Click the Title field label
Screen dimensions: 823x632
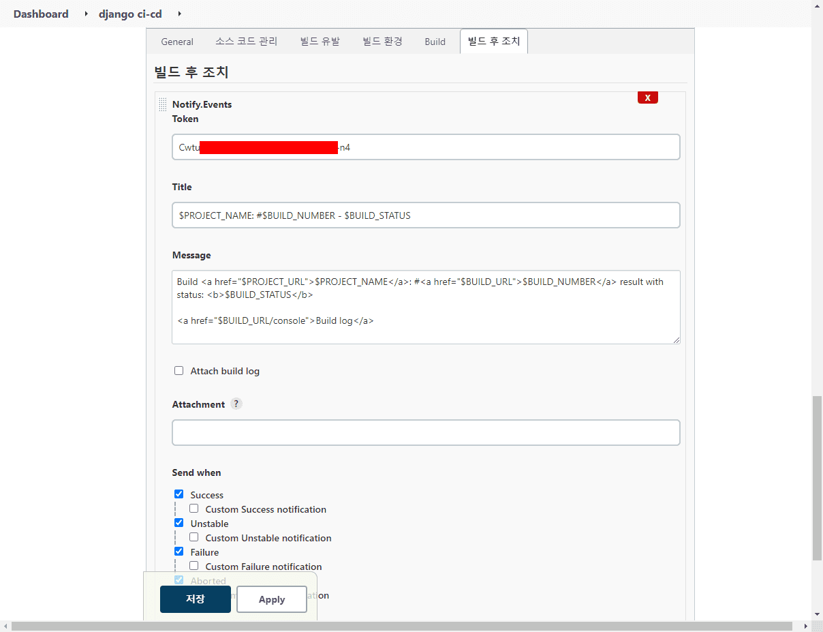[x=182, y=187]
